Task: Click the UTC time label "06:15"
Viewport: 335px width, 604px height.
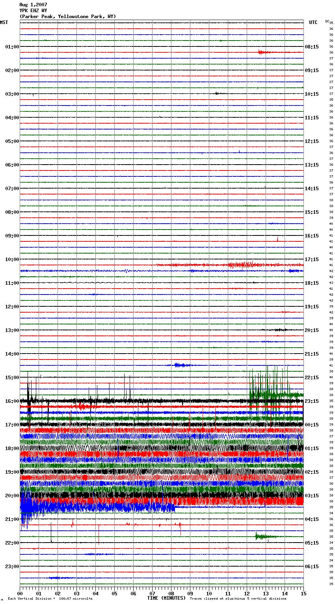Action: (312, 567)
